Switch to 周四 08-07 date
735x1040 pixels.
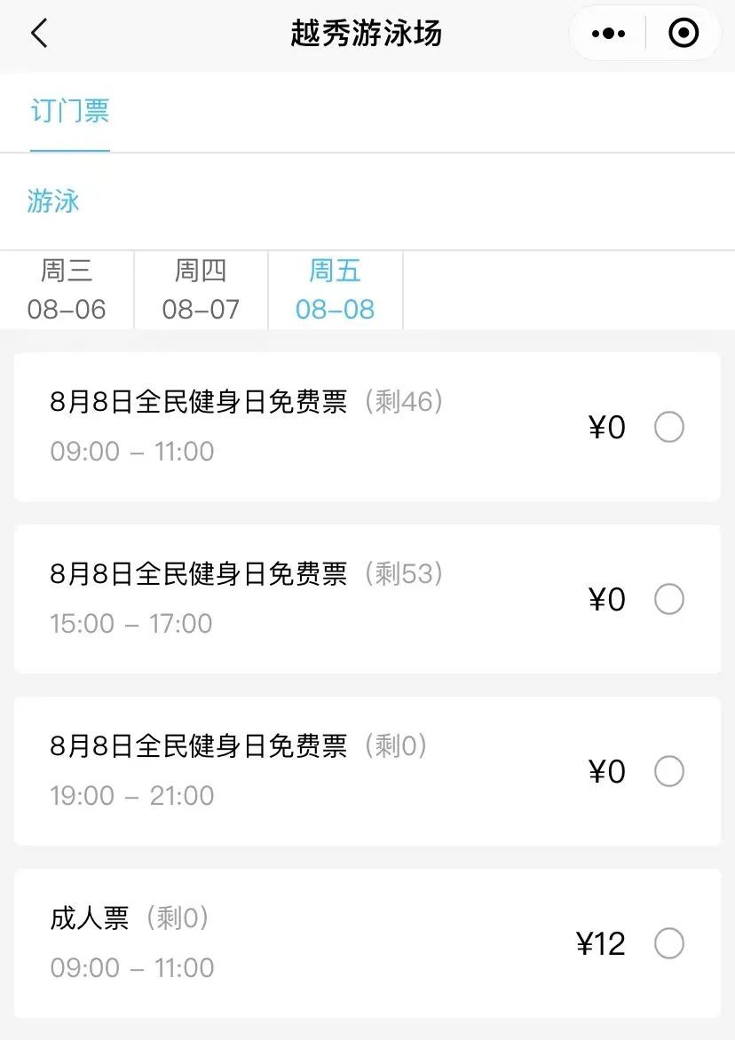(x=201, y=290)
